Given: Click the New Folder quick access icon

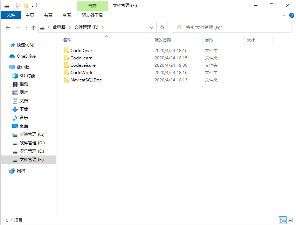Looking at the screenshot, I should click(x=26, y=6).
